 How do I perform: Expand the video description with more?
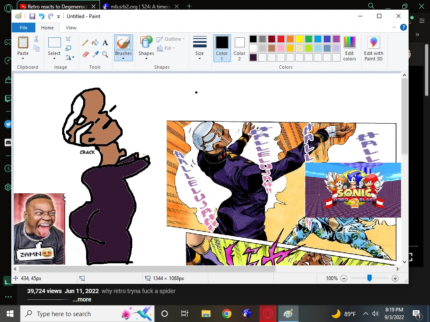pos(82,299)
